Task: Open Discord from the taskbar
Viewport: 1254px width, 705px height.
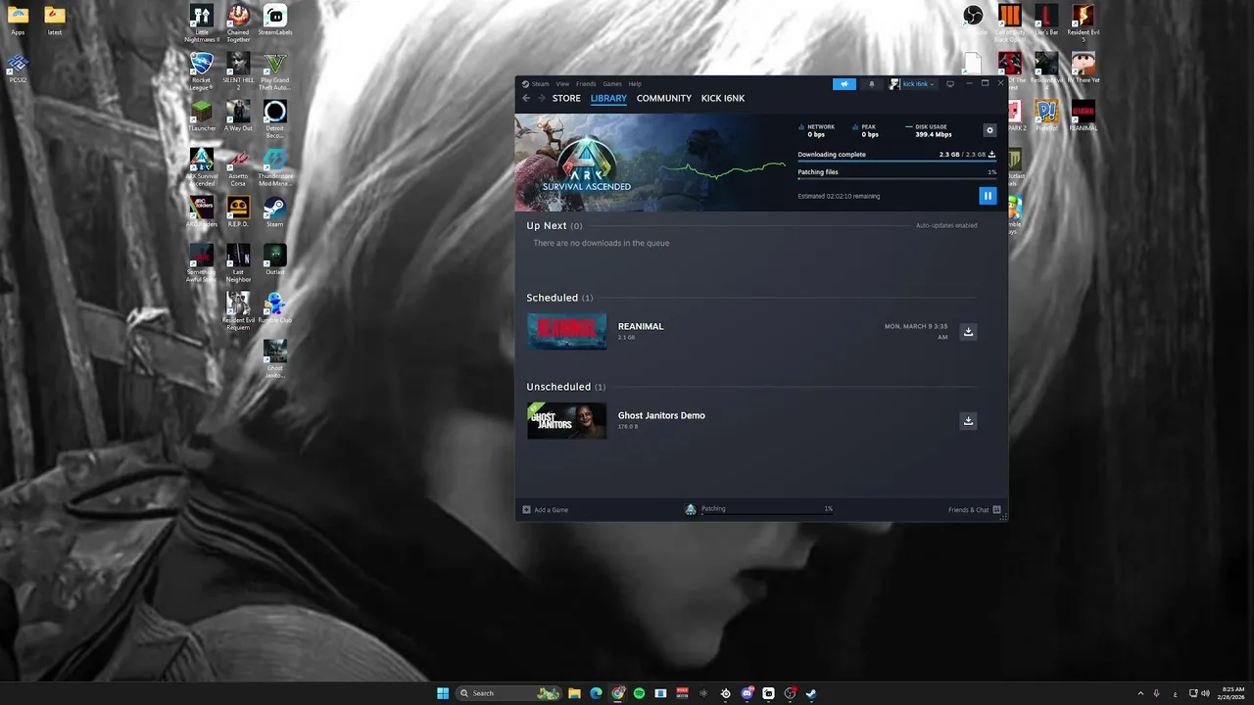Action: (x=747, y=693)
